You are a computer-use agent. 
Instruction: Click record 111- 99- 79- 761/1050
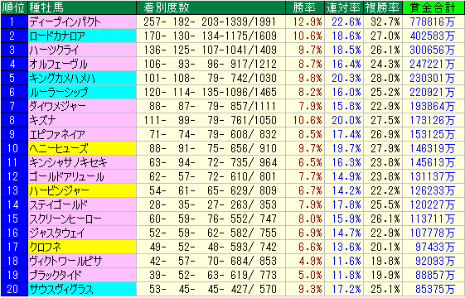tap(211, 120)
